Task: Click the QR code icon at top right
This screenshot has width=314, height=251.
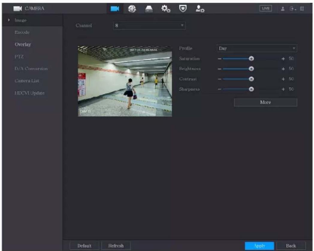Action: point(302,9)
